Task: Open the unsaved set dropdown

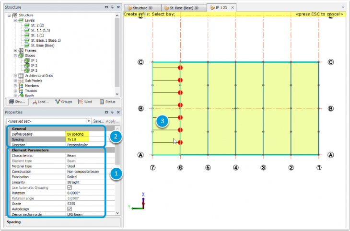Action: coord(88,121)
